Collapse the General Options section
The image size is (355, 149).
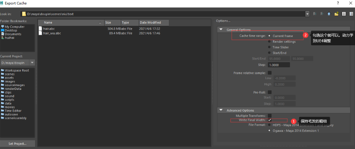(221, 30)
